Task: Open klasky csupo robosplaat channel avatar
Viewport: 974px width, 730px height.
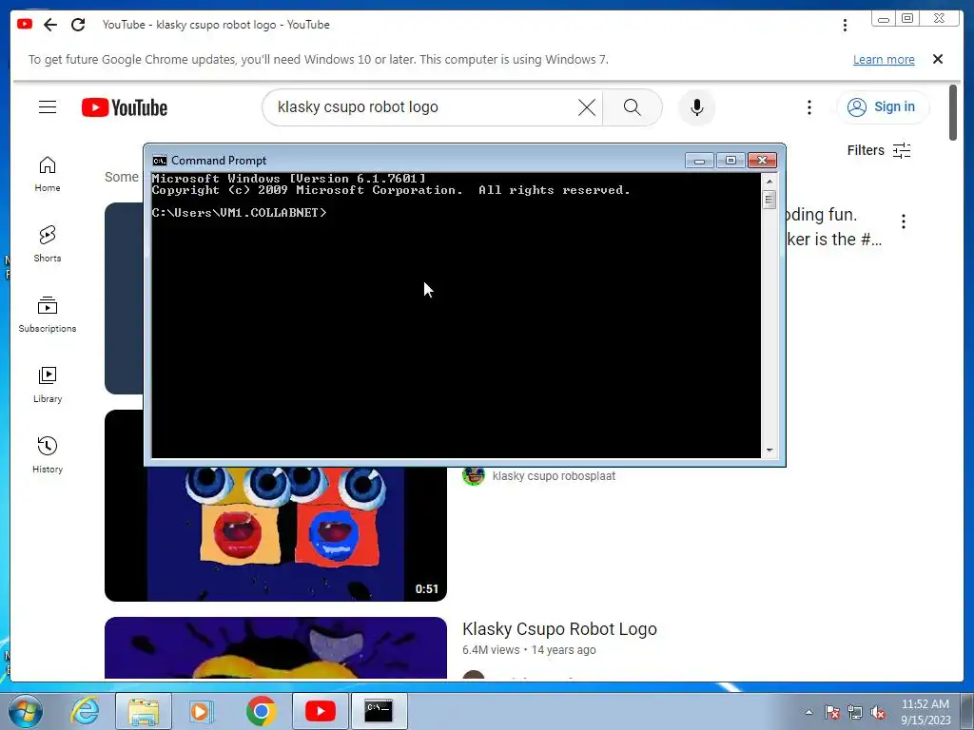Action: tap(474, 476)
